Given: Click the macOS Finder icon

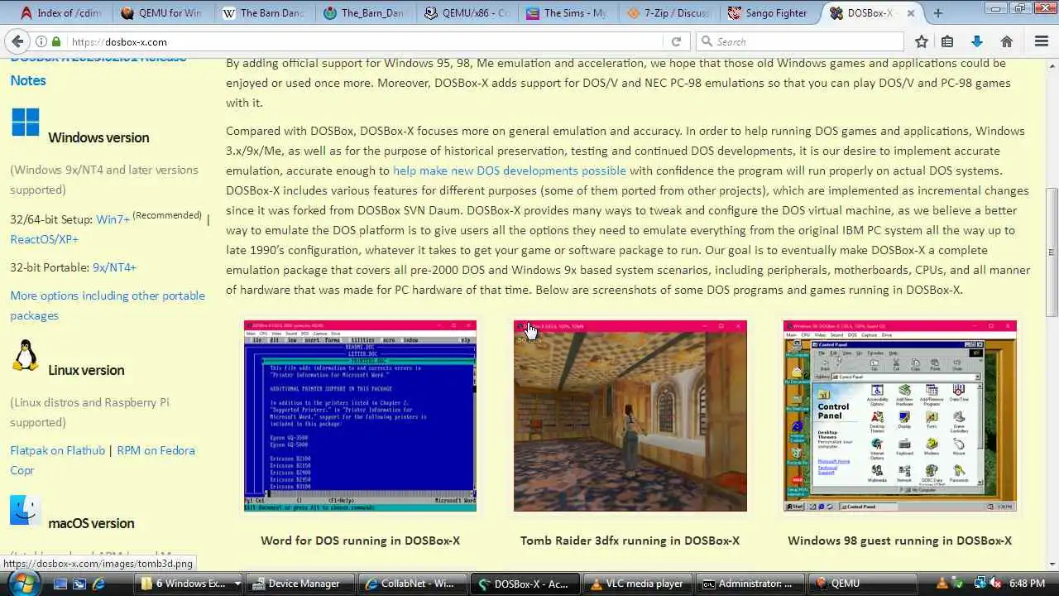Looking at the screenshot, I should click(26, 509).
